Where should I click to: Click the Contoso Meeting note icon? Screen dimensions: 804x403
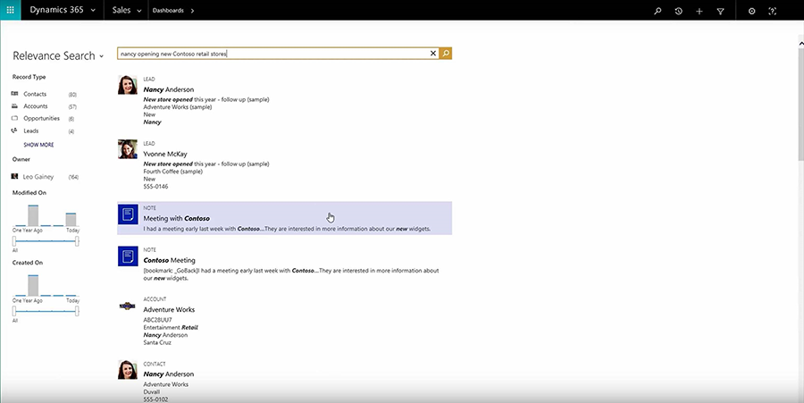(128, 256)
